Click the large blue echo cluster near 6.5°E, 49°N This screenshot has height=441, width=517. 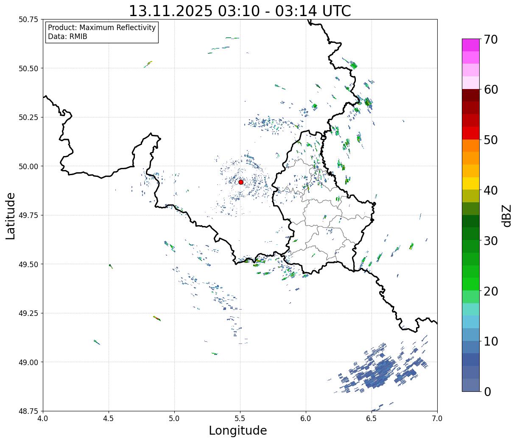(x=380, y=368)
